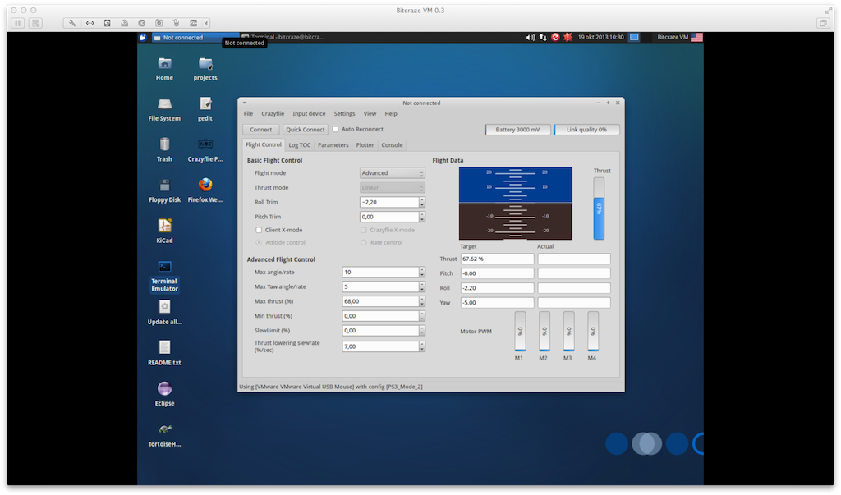Open the Help menu

tap(391, 114)
